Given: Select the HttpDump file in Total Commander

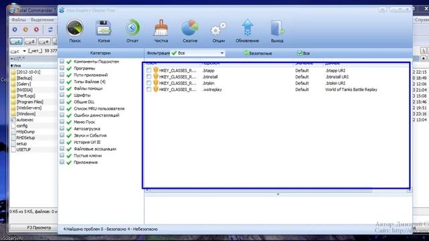Looking at the screenshot, I should click(x=25, y=132).
